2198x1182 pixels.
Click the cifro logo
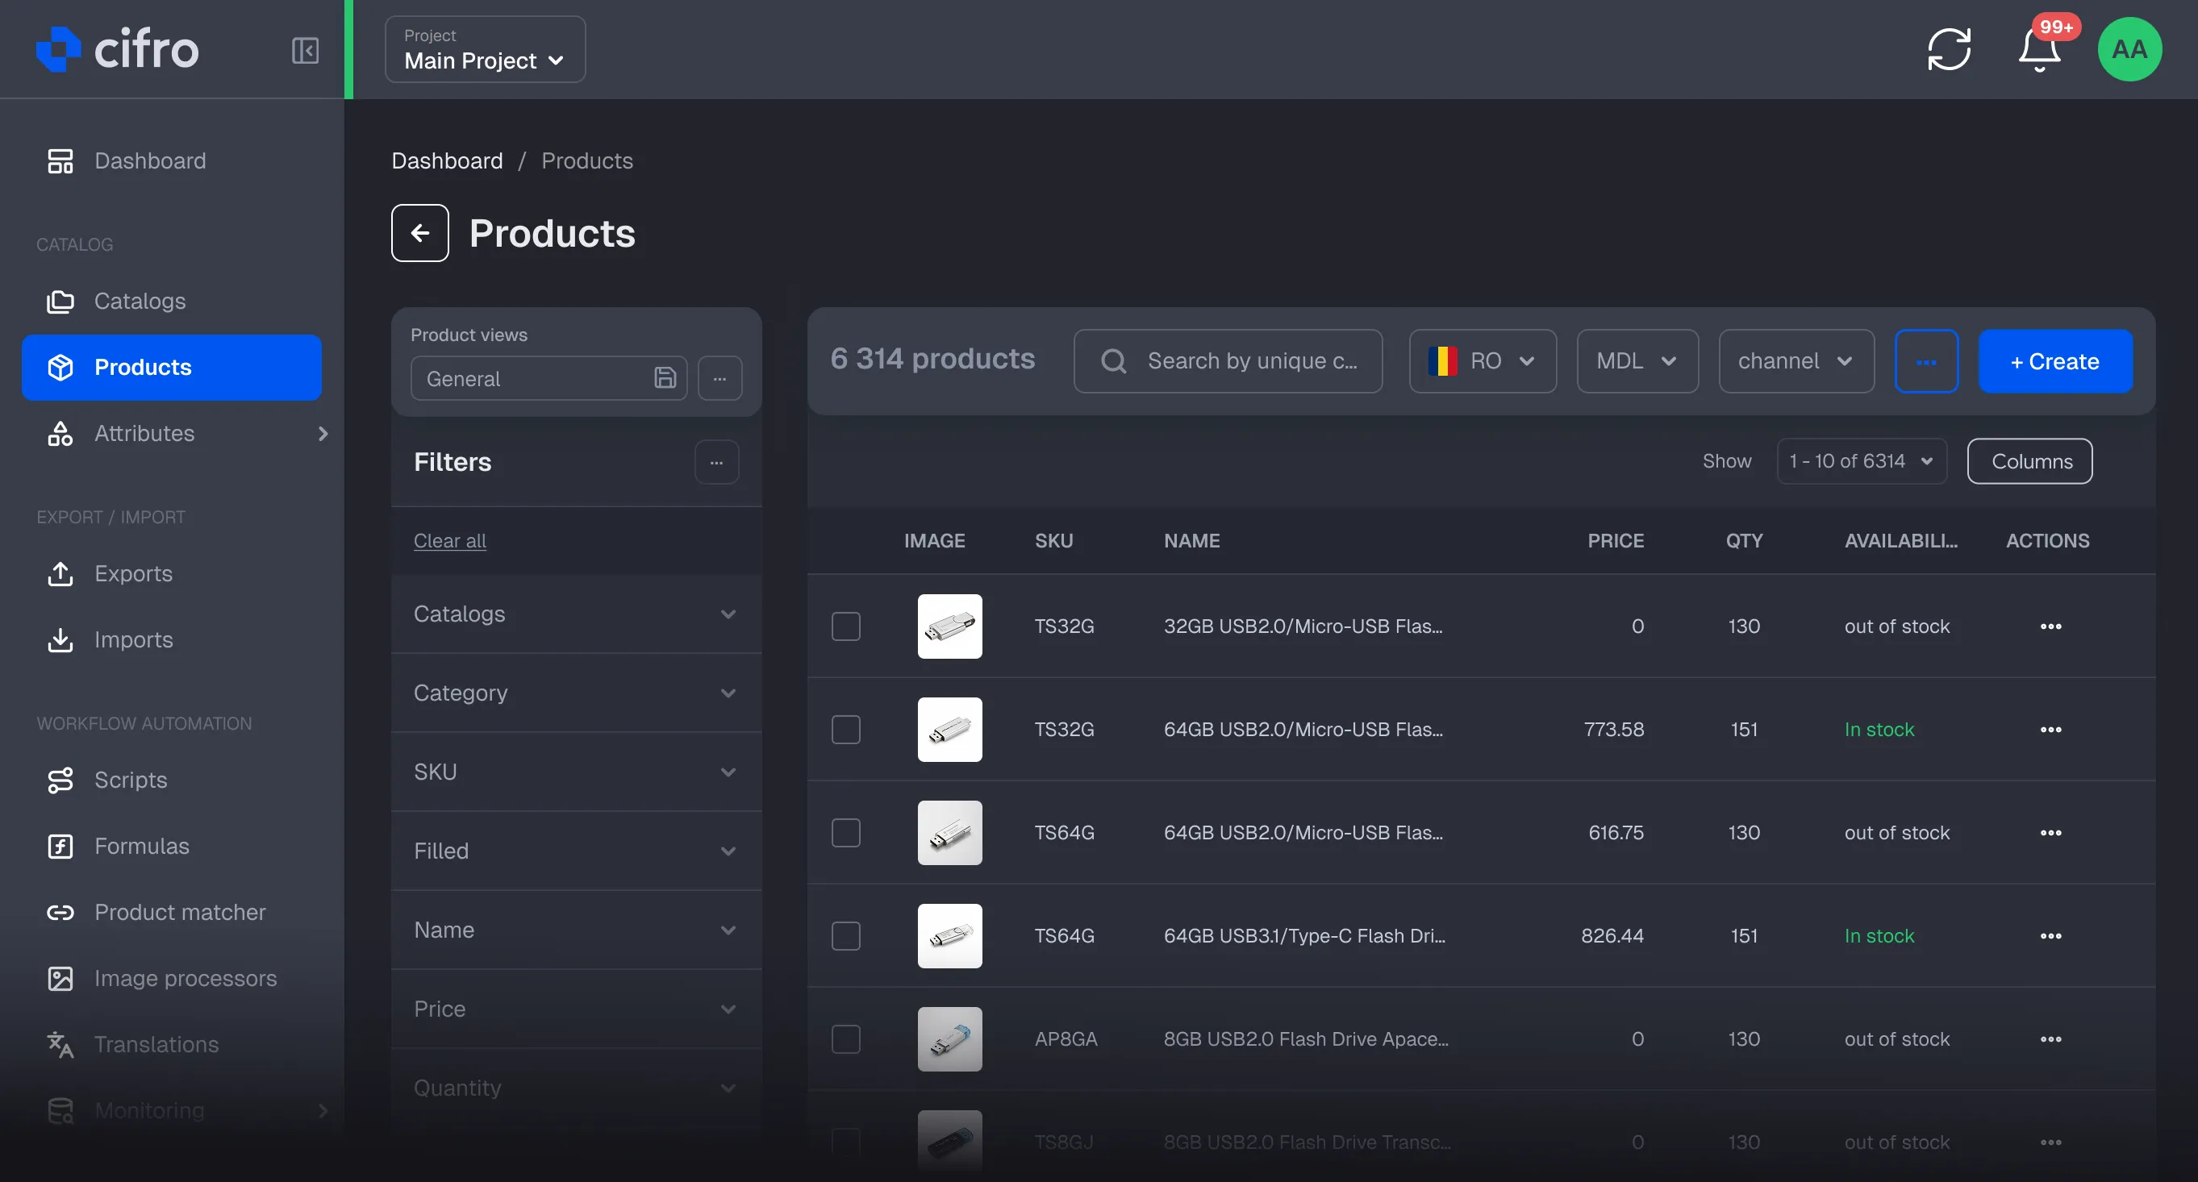click(118, 48)
